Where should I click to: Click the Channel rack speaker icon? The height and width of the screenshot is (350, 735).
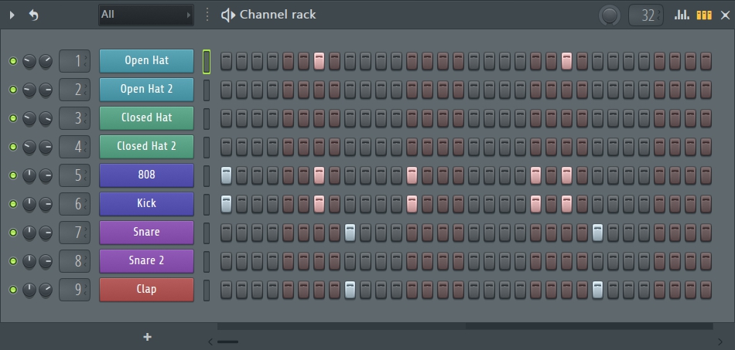point(227,15)
